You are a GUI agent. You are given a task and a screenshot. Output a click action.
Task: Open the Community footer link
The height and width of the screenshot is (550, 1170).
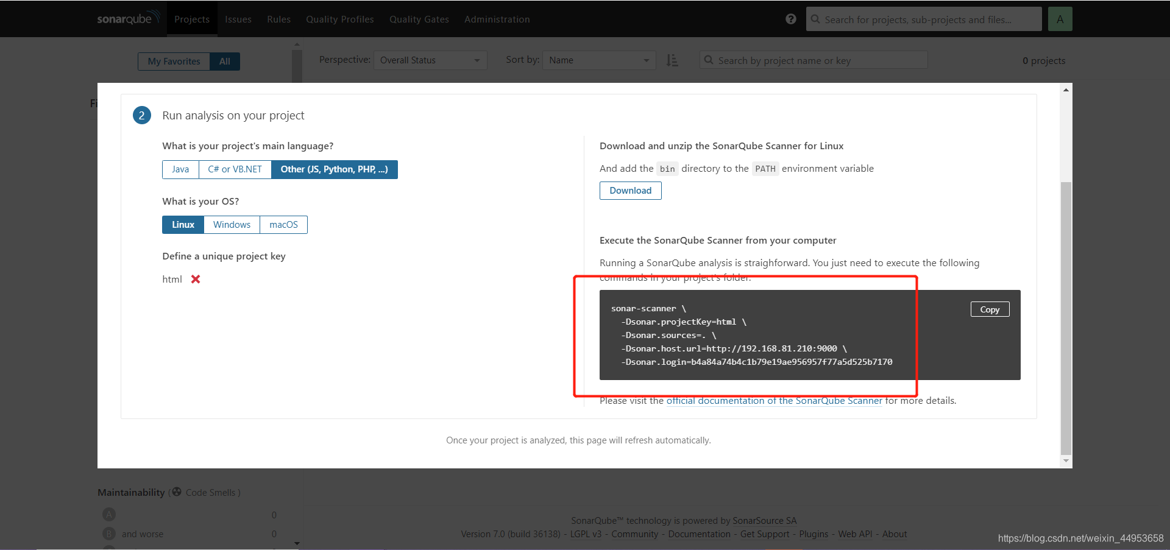[x=635, y=534]
